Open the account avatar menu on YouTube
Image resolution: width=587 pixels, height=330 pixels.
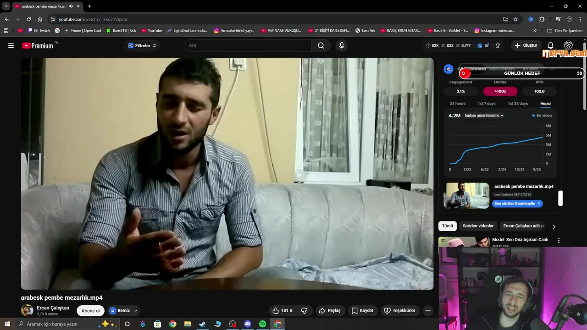(568, 45)
